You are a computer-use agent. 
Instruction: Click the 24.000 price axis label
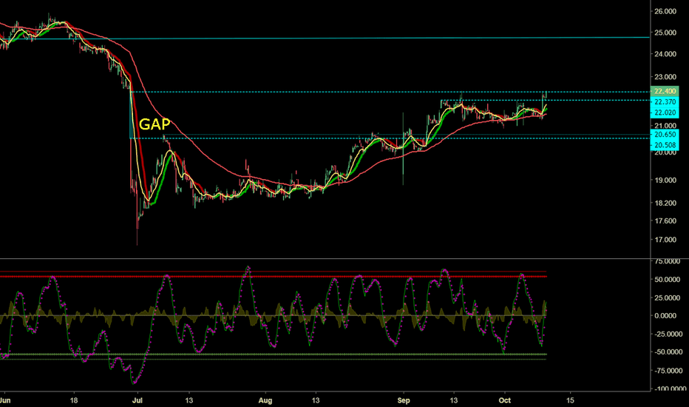click(665, 54)
